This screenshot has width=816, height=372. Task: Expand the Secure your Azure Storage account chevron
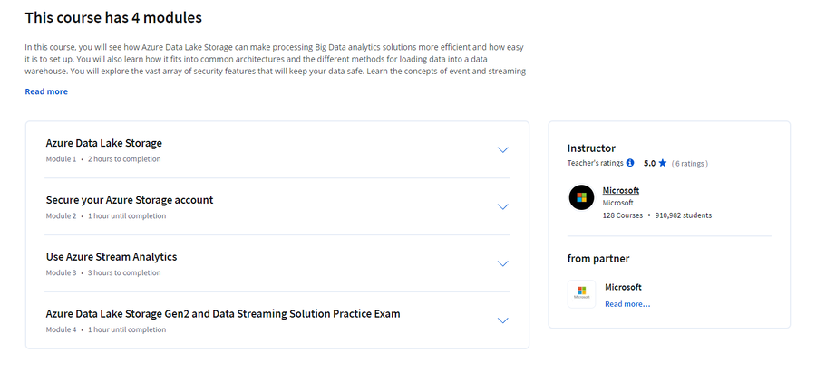point(502,206)
